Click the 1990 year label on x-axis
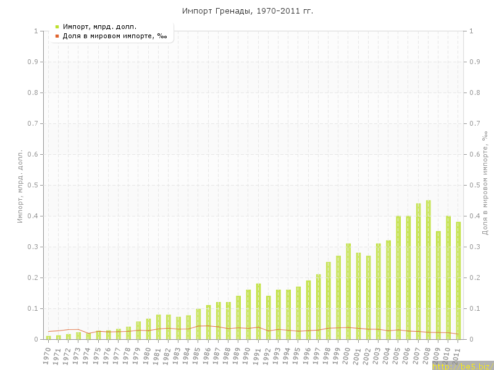 click(247, 355)
